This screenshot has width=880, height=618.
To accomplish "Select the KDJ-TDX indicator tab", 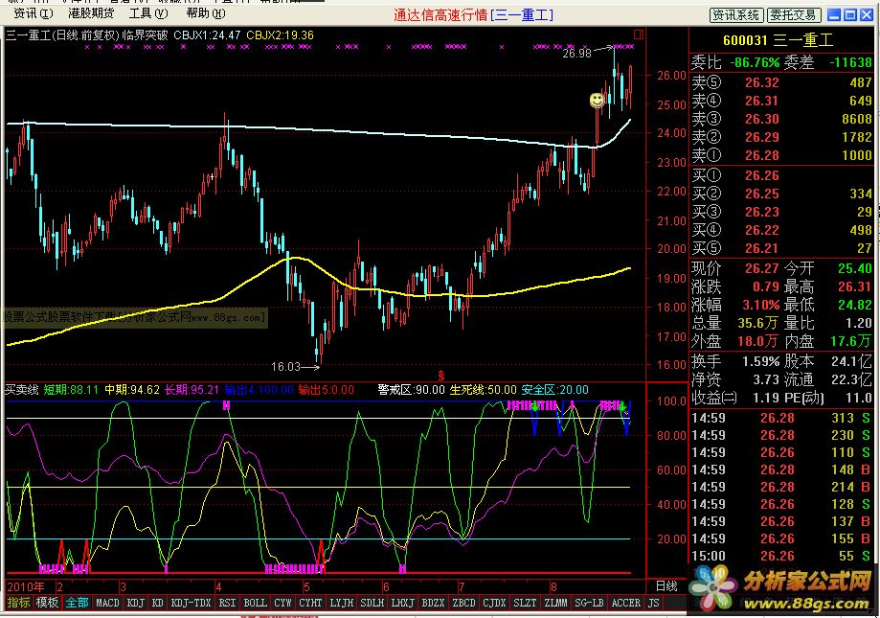I will [x=191, y=603].
